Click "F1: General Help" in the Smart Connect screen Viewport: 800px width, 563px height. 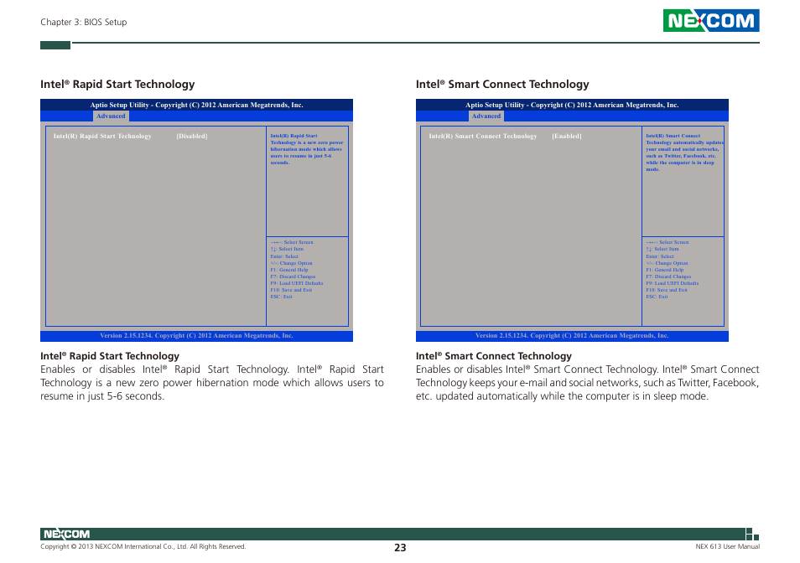tap(665, 270)
